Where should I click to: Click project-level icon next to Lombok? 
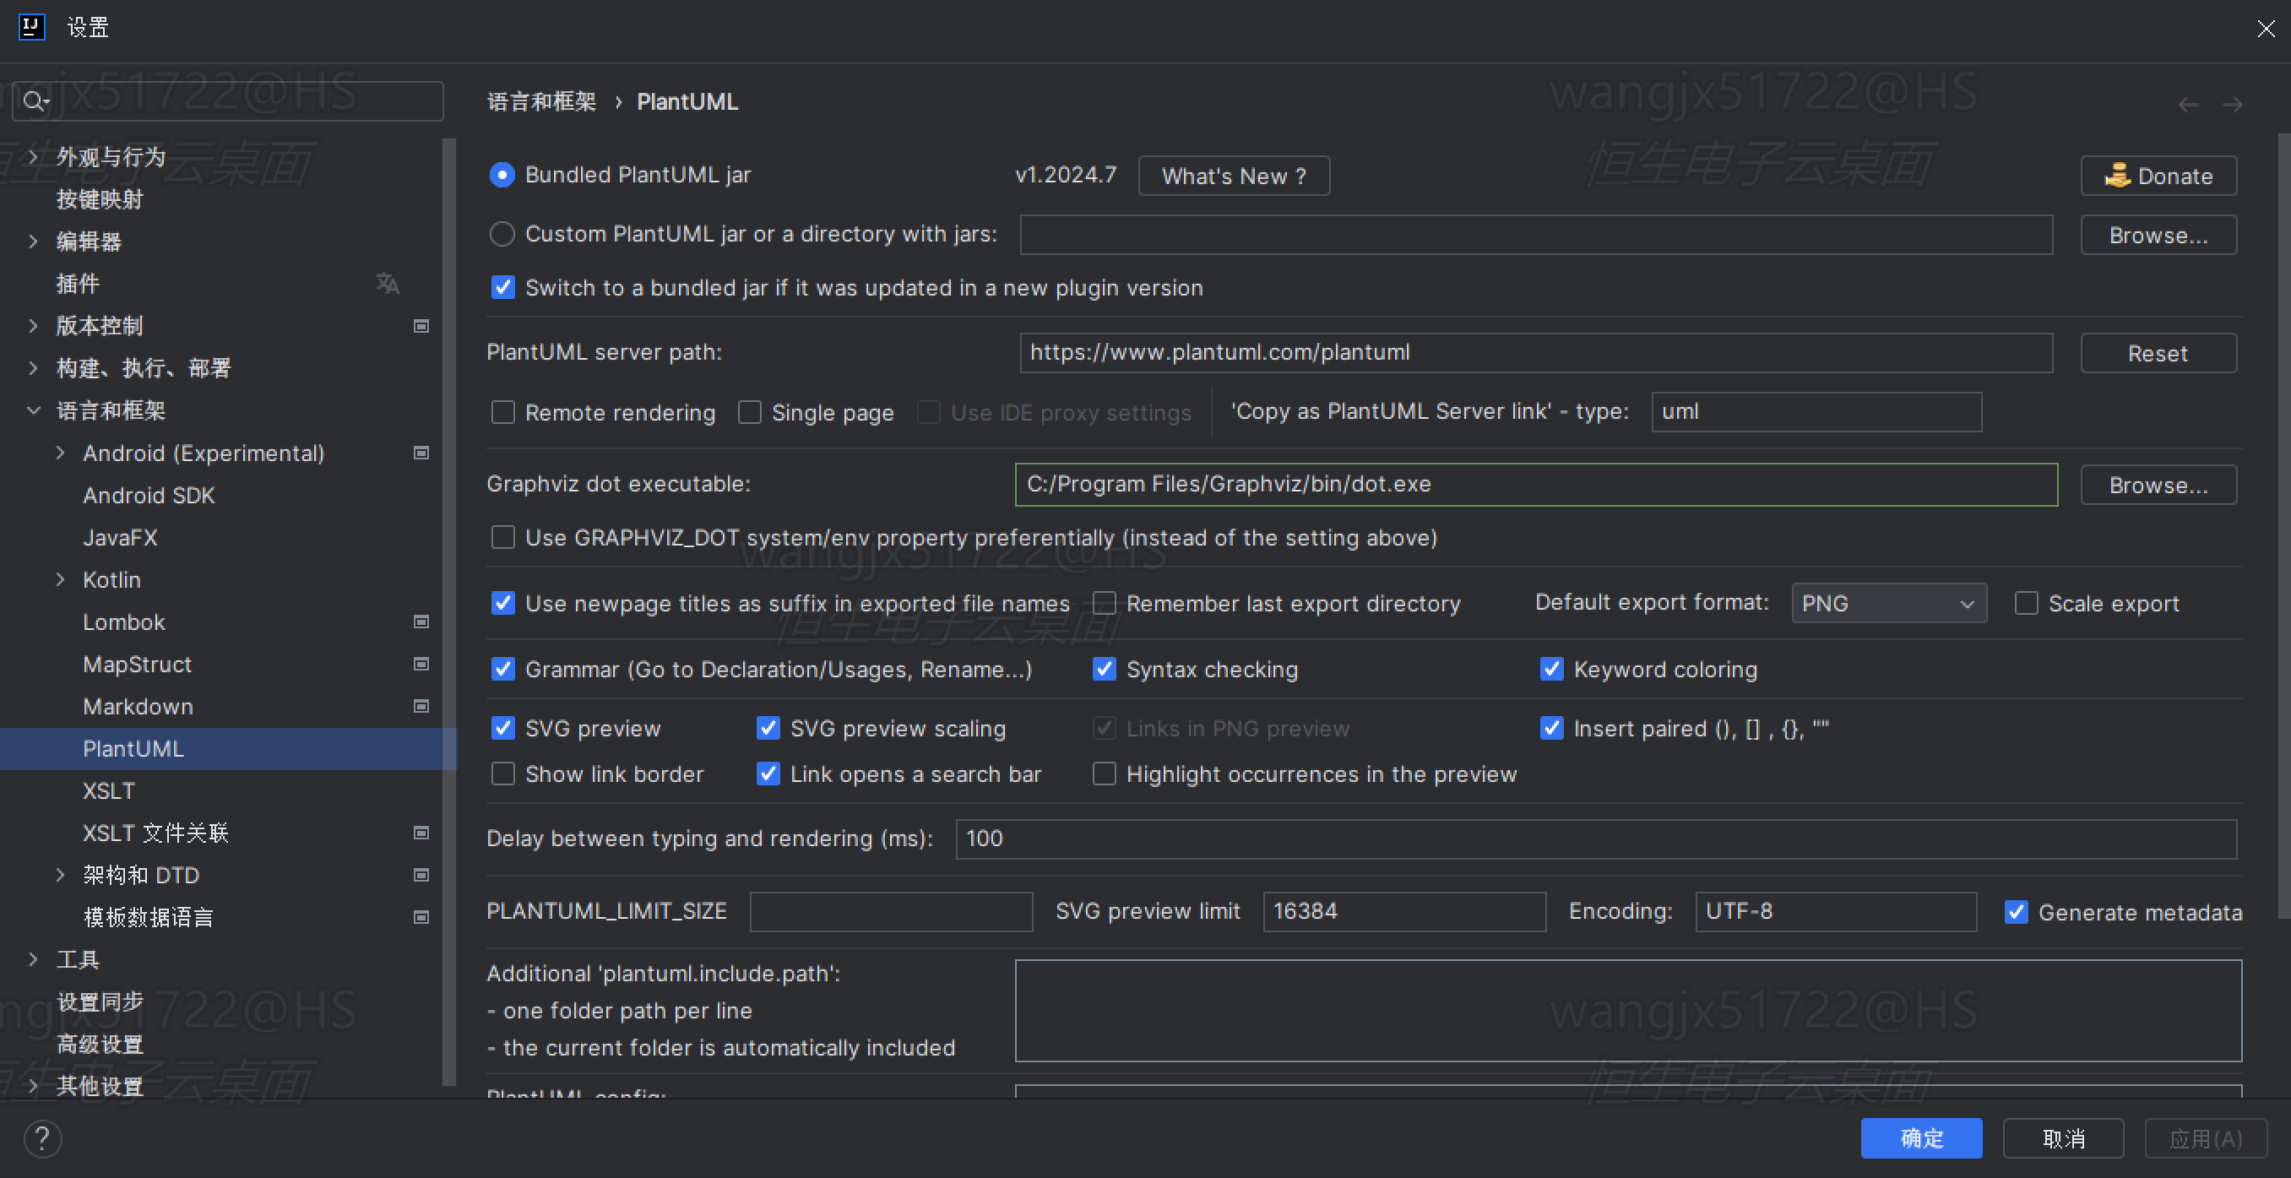coord(421,622)
